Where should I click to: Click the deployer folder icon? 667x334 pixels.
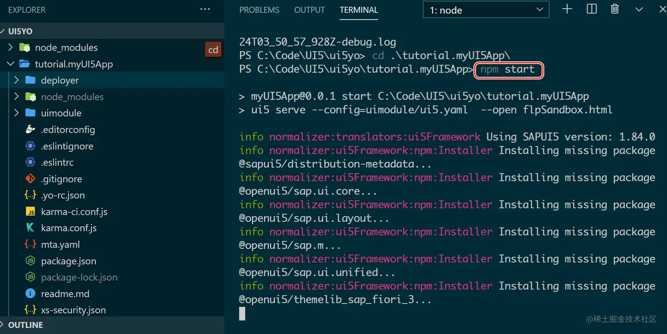(30, 80)
